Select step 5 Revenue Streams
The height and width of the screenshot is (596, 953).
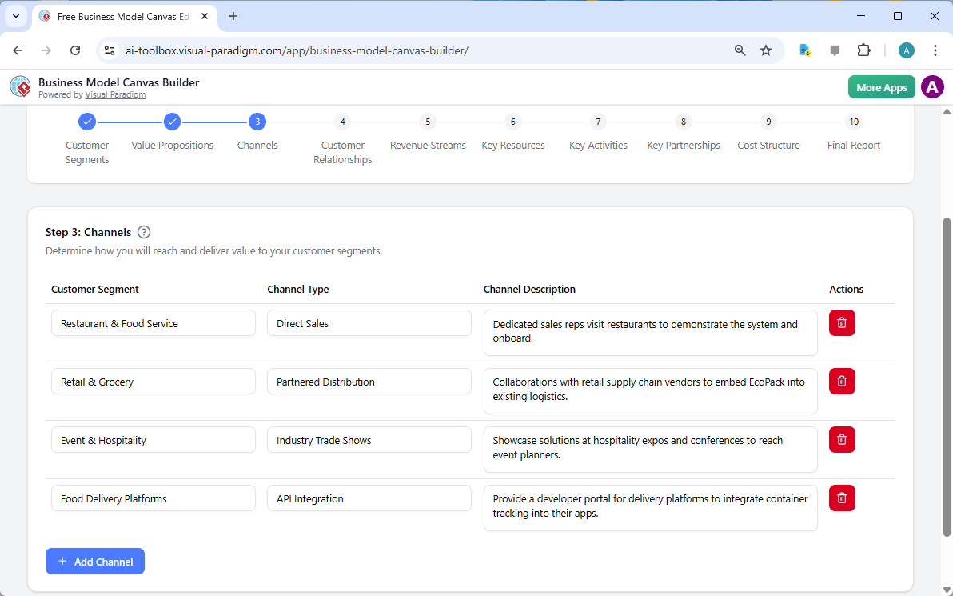pos(428,122)
